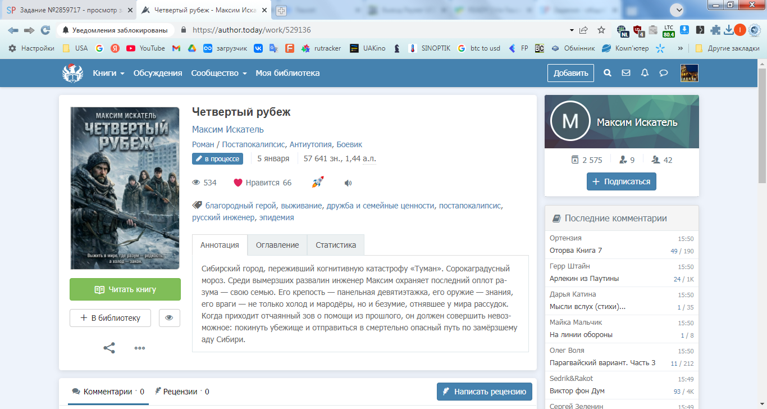
Task: Click the Добавить button
Action: tap(570, 73)
